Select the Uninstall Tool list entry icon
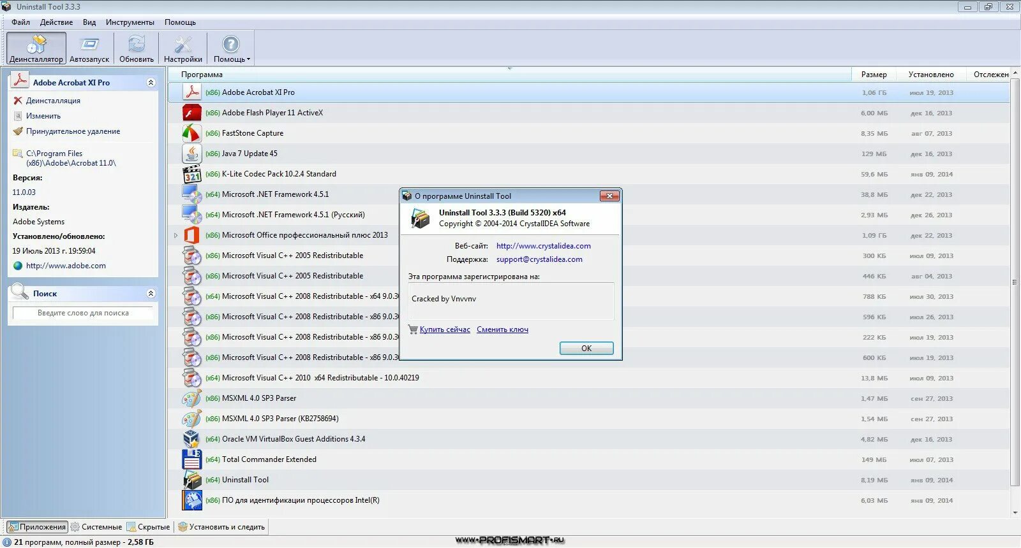This screenshot has width=1021, height=548. tap(192, 480)
